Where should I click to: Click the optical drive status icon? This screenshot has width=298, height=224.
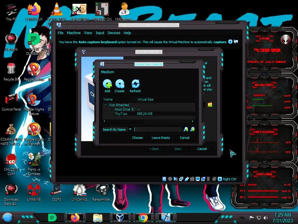coord(170,179)
